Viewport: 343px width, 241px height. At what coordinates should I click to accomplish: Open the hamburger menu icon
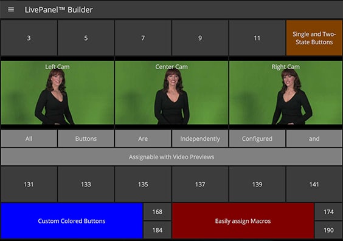pyautogui.click(x=11, y=10)
